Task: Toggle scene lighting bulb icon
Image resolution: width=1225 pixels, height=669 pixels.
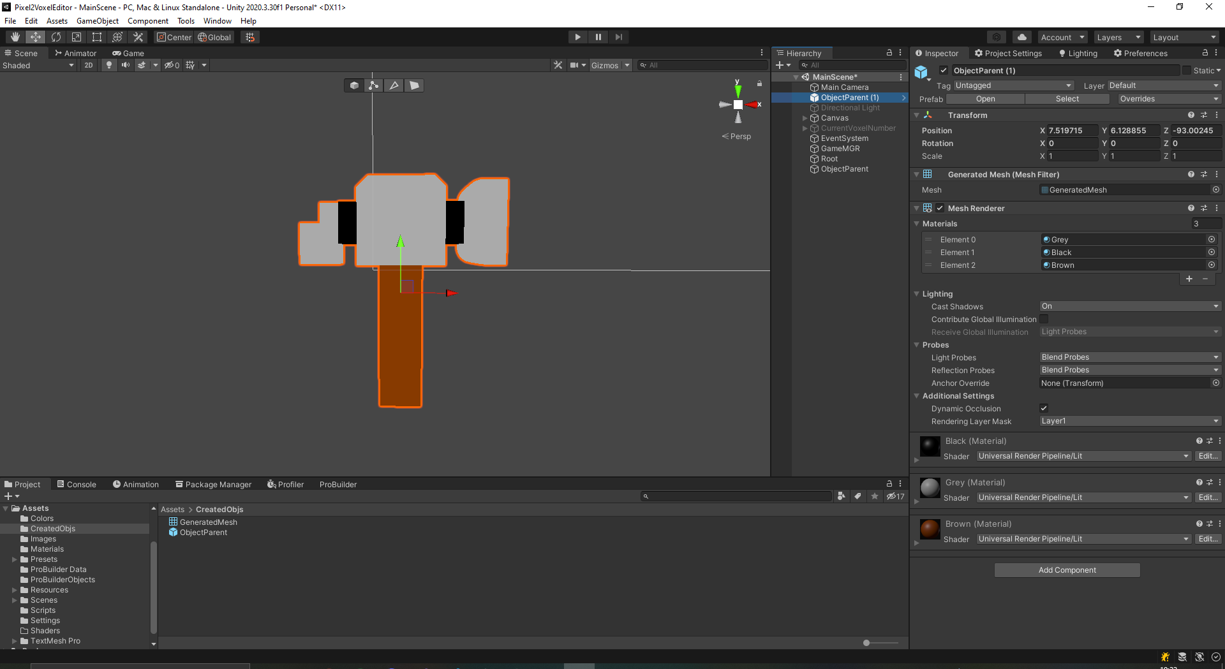Action: 109,65
